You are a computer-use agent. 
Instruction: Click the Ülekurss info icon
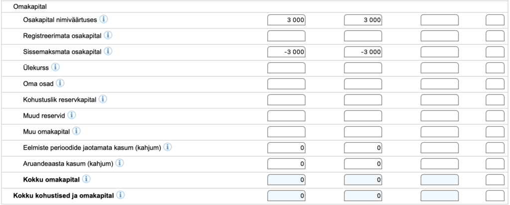(56, 68)
